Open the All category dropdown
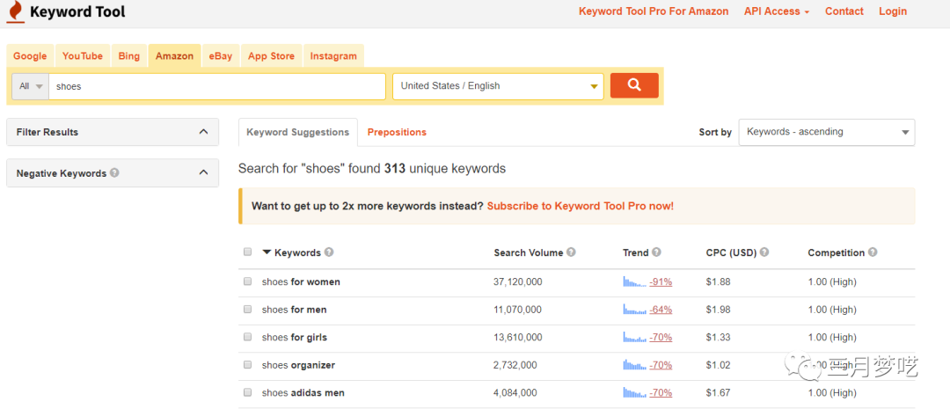The width and height of the screenshot is (950, 409). click(30, 86)
